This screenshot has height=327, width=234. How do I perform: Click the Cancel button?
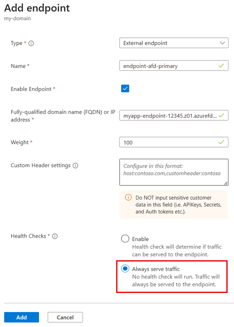pos(65,317)
